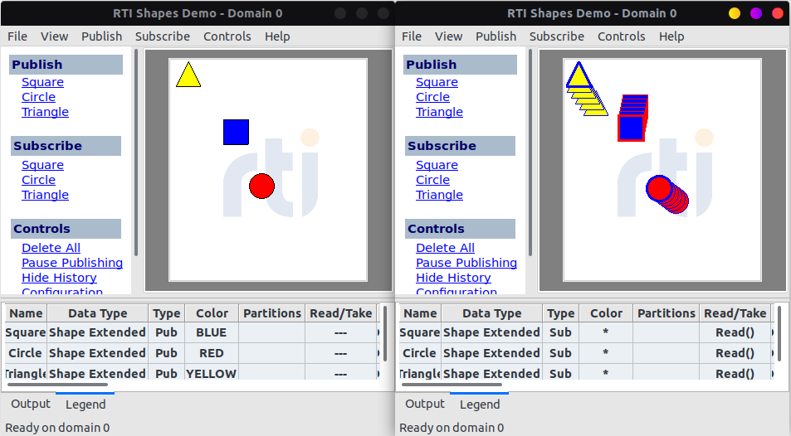The height and width of the screenshot is (436, 791).
Task: Open View menu in left window
Action: [54, 36]
